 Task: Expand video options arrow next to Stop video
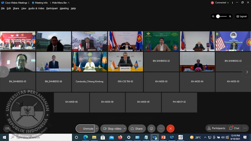click(x=125, y=128)
